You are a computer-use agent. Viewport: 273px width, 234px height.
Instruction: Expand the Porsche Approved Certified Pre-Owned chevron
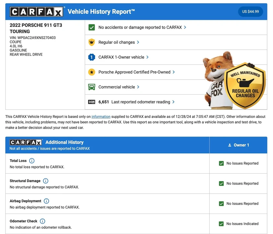(x=173, y=72)
